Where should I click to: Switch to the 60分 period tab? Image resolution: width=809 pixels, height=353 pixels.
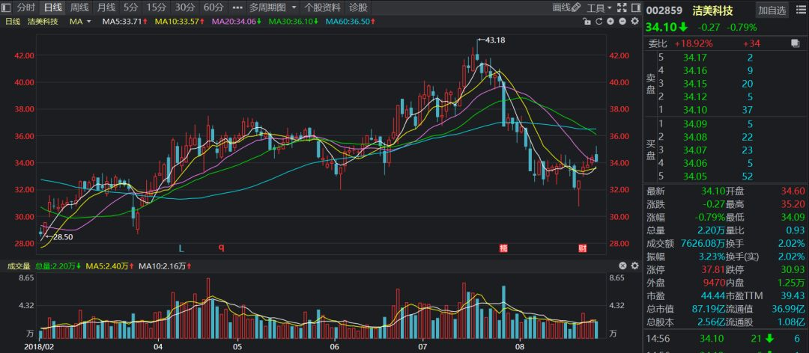pyautogui.click(x=213, y=7)
